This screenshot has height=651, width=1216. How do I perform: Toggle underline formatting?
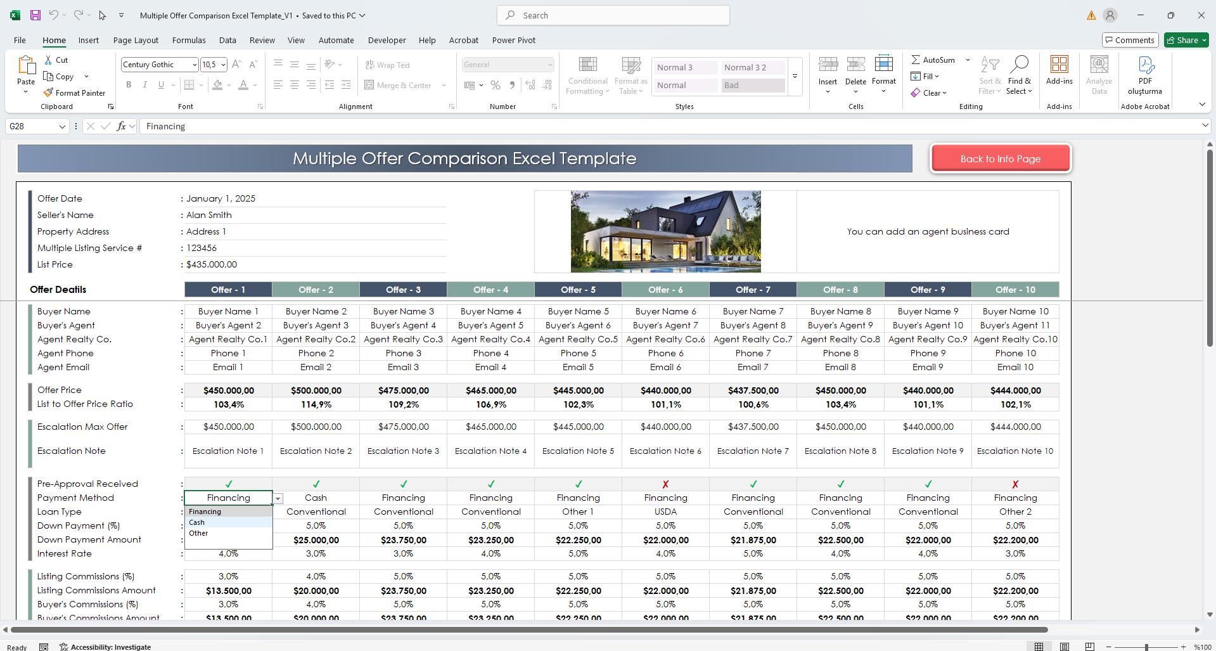point(160,84)
